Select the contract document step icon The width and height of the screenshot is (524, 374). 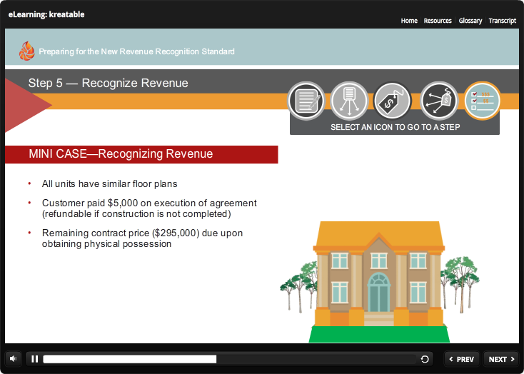point(306,101)
